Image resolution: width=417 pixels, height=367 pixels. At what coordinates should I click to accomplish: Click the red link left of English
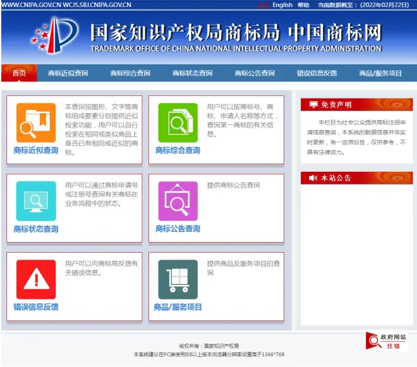coord(263,5)
